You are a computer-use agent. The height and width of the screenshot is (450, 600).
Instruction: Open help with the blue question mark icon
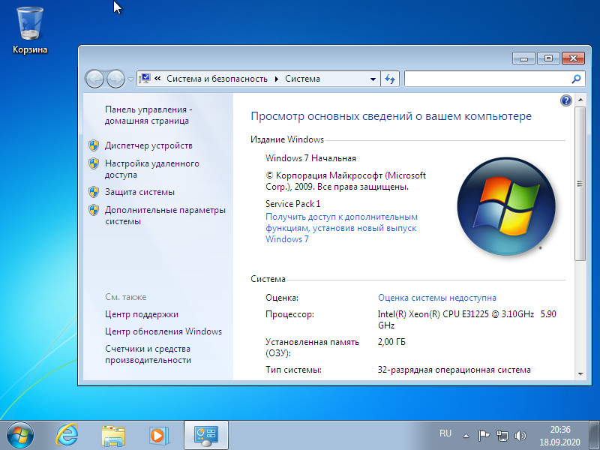(x=566, y=100)
